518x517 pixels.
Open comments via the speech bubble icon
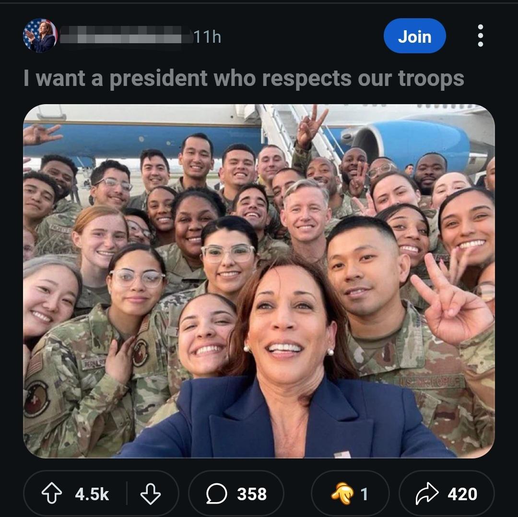pyautogui.click(x=217, y=493)
